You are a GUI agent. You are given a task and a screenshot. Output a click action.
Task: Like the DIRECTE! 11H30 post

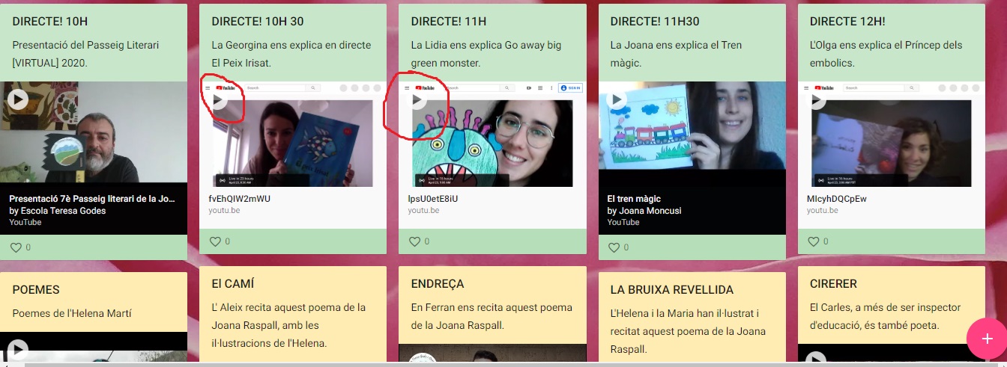(615, 247)
